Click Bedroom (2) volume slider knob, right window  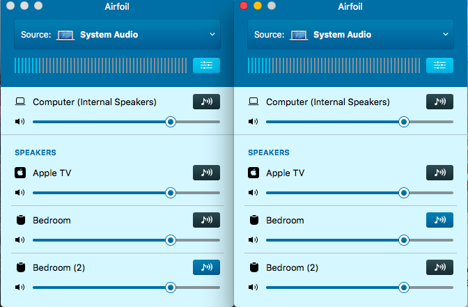click(404, 288)
